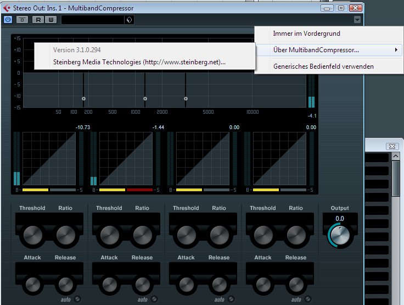
Task: Toggle band 2 bypass yellow bar
Action: tap(112, 190)
